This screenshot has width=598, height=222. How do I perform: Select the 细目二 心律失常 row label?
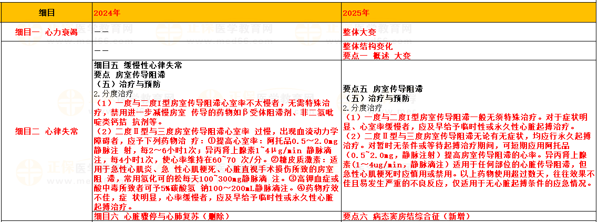click(46, 131)
